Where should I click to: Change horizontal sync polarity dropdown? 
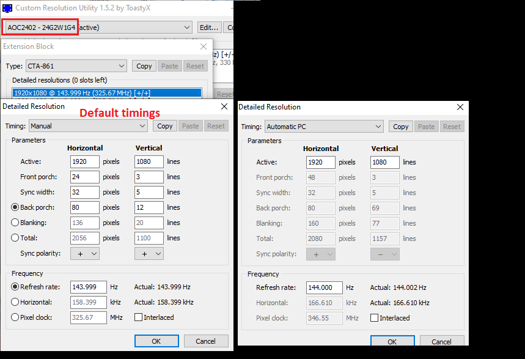pyautogui.click(x=85, y=253)
